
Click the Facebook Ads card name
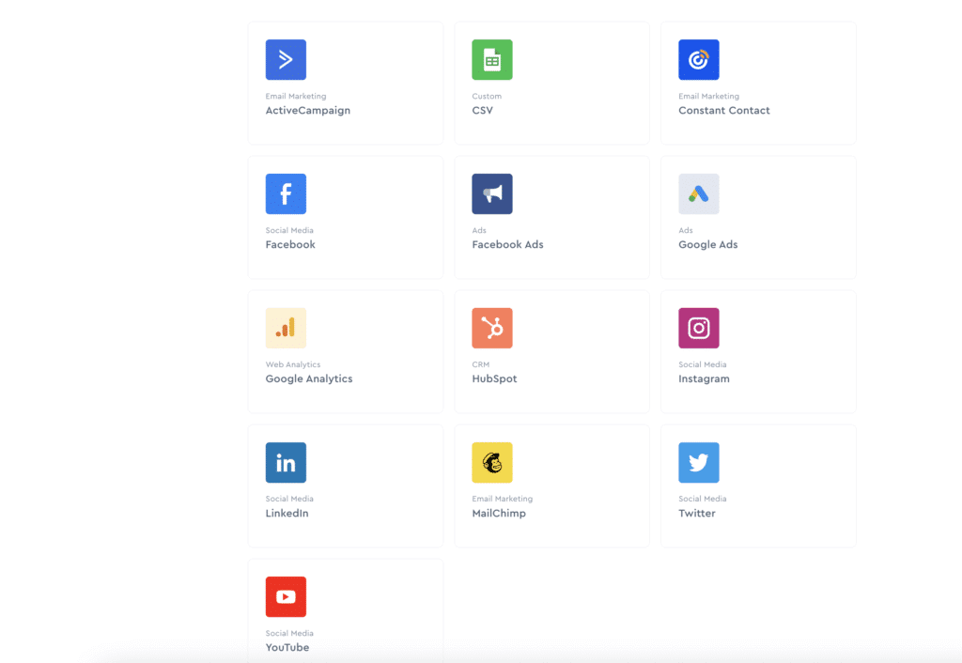pyautogui.click(x=507, y=245)
